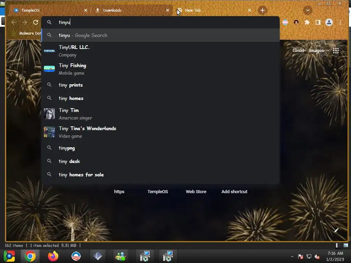Open the tab search dropdown chevron
This screenshot has width=351, height=263.
click(308, 10)
